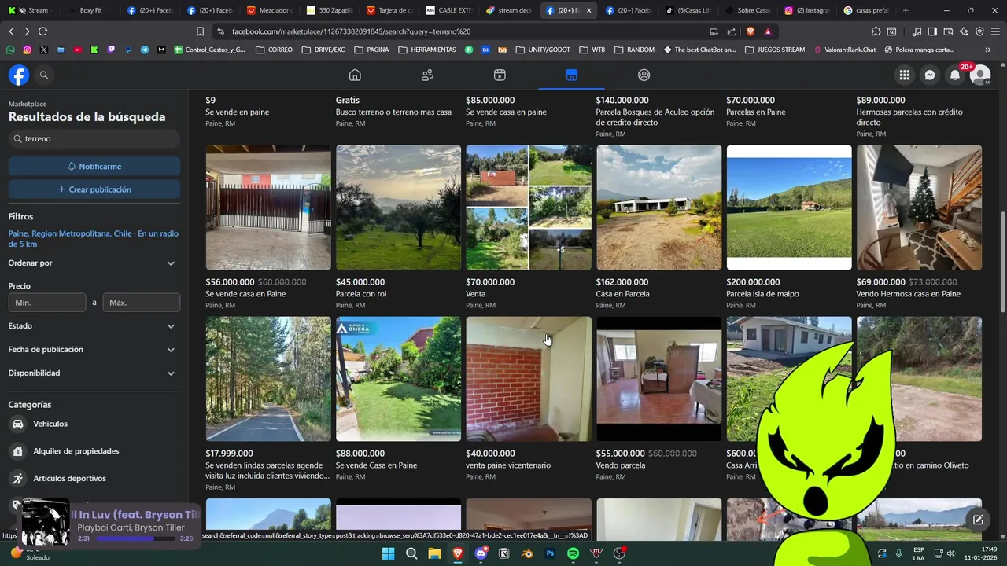Switch to the stream deck browser tab
Screen dimensions: 1007x566
508,10
